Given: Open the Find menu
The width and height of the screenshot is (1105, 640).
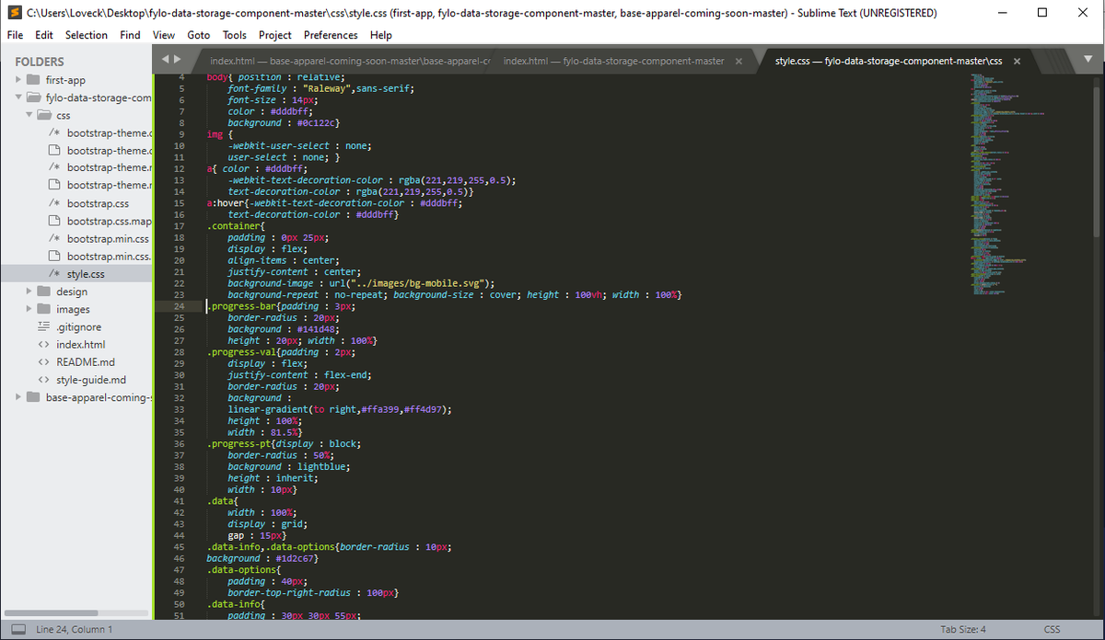Looking at the screenshot, I should tap(130, 35).
